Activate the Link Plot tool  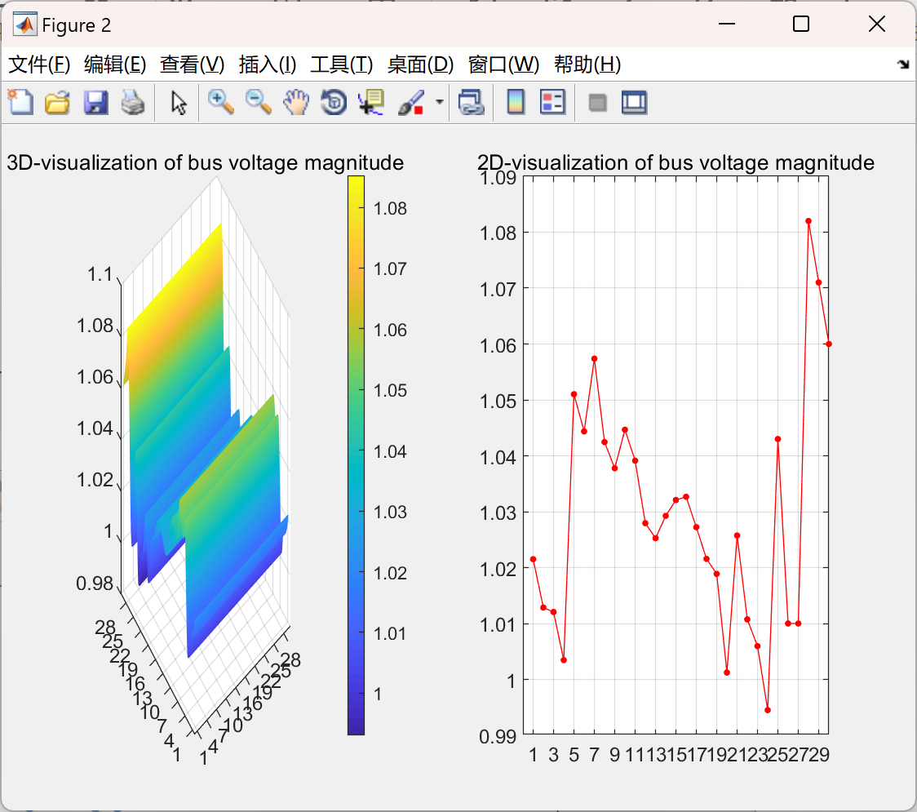pos(471,101)
